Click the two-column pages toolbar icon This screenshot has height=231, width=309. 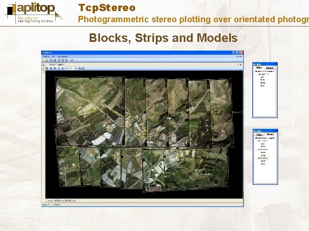(x=51, y=60)
